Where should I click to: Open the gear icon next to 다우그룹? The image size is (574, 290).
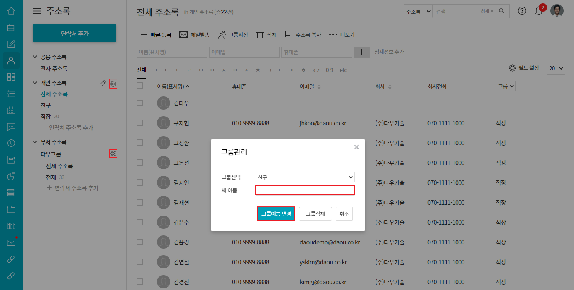click(113, 154)
